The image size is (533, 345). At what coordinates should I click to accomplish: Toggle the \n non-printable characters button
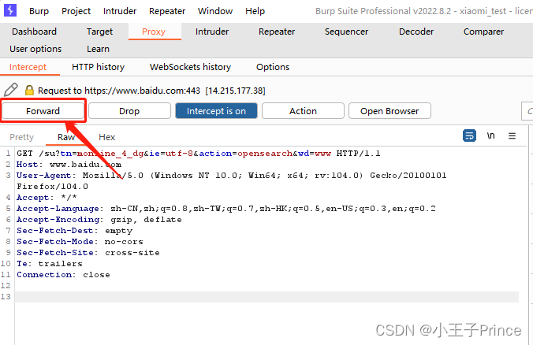490,135
